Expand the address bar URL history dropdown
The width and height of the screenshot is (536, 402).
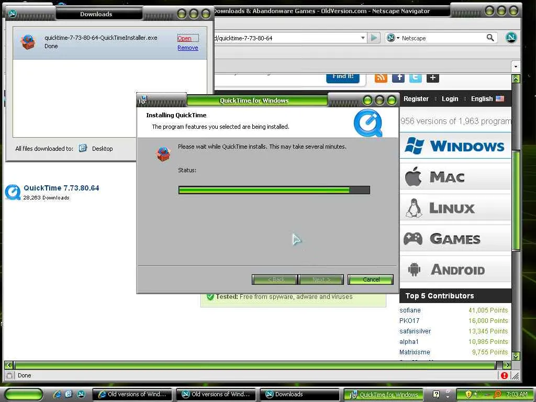[x=363, y=38]
